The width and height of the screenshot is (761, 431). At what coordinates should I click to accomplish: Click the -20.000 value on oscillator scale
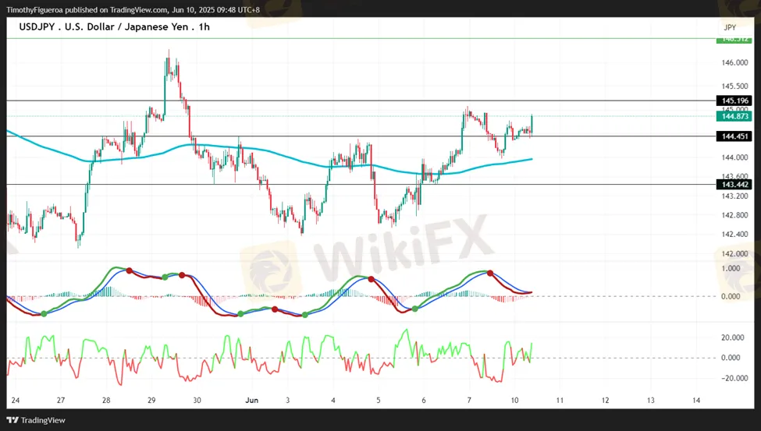pyautogui.click(x=733, y=378)
